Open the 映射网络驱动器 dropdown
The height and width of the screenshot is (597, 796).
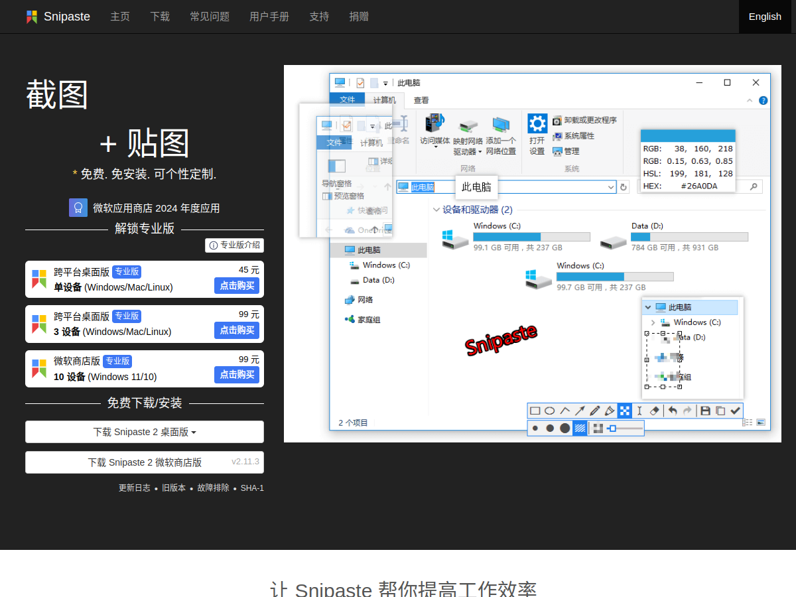[480, 152]
